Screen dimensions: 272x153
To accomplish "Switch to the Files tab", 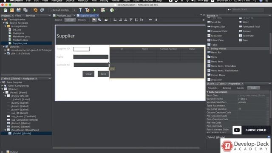I will [18, 16].
